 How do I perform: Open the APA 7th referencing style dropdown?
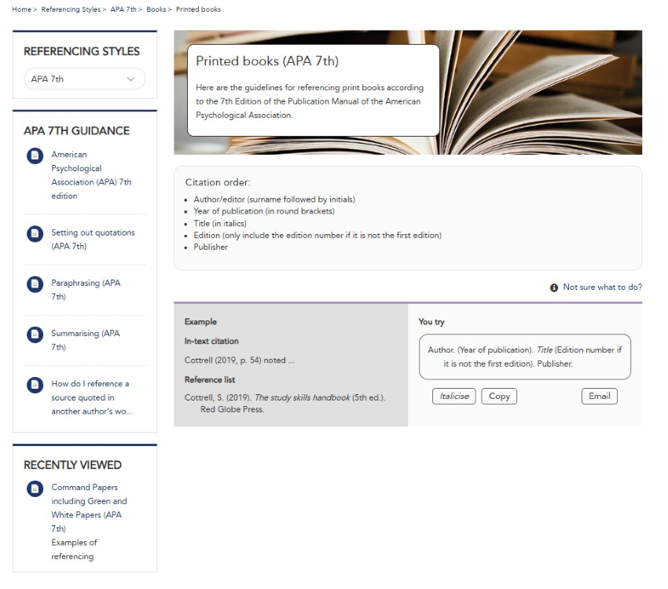[x=84, y=79]
